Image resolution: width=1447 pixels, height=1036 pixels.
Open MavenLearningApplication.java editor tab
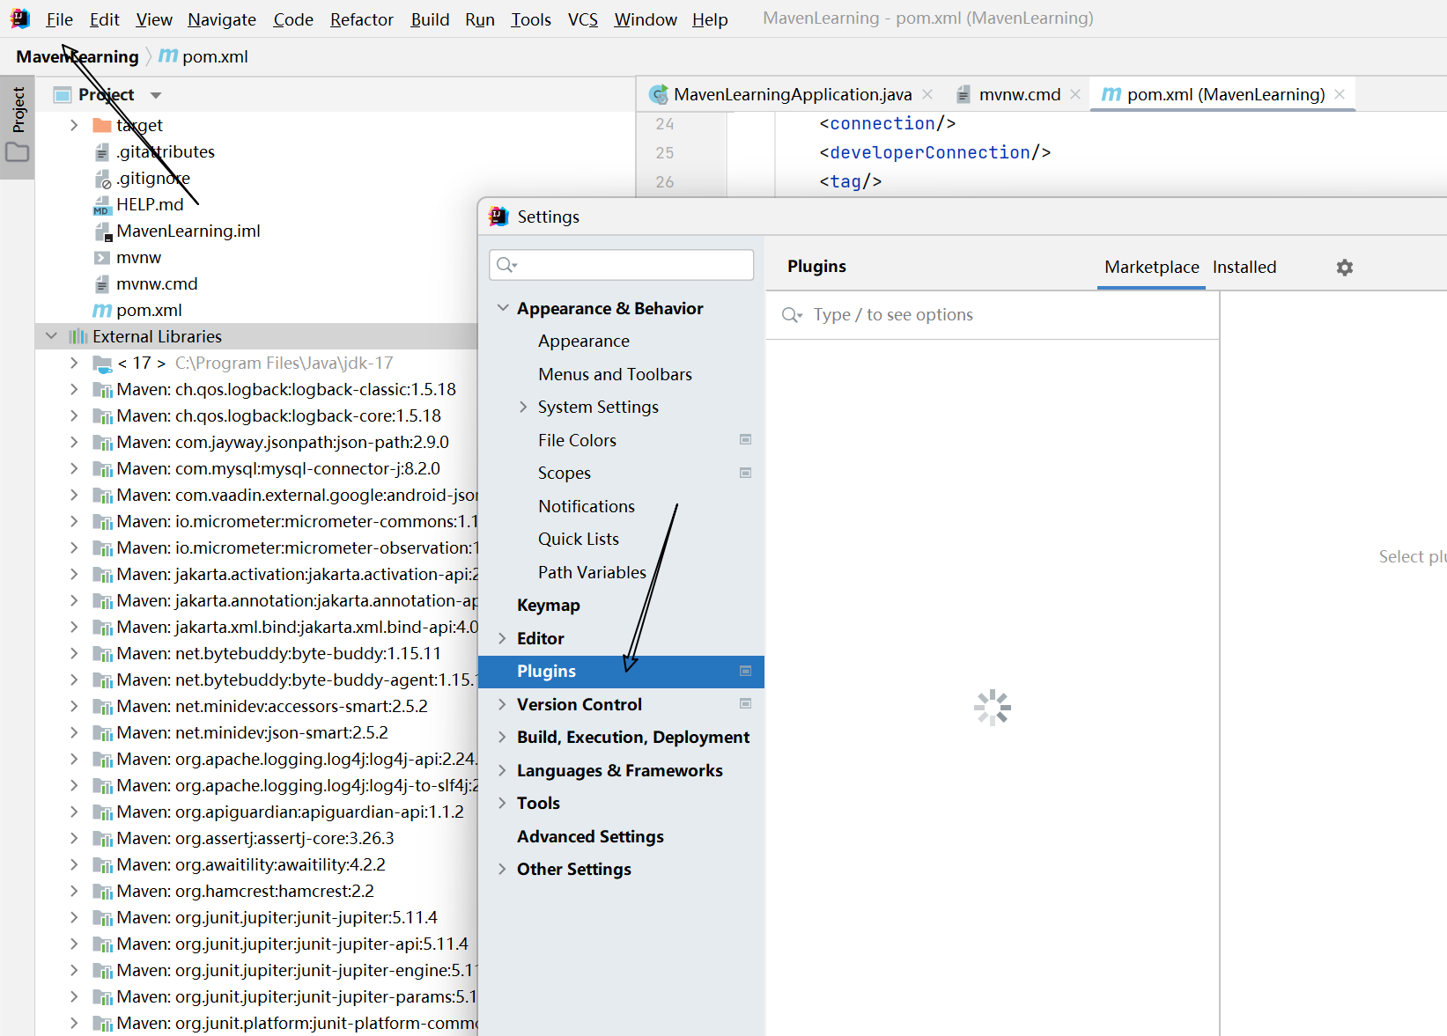coord(793,94)
